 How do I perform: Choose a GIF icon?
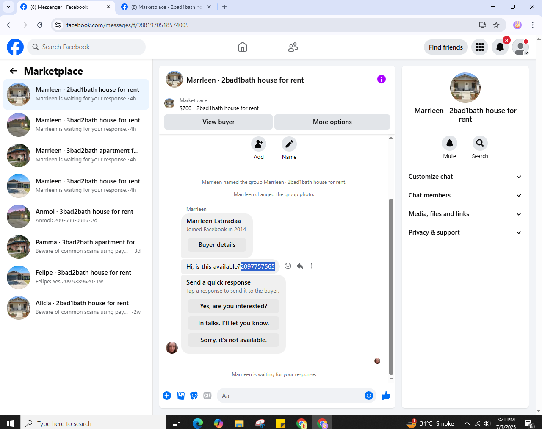tap(207, 396)
